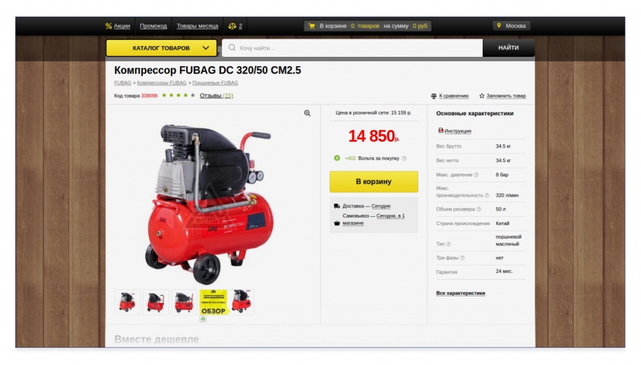Open cart summary showing 0 товаров
The width and height of the screenshot is (641, 365).
pos(367,26)
